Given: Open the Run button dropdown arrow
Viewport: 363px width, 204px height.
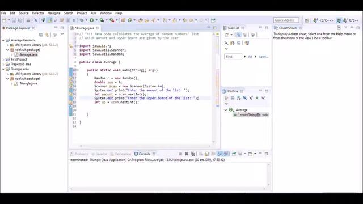Looking at the screenshot, I should [x=96, y=20].
